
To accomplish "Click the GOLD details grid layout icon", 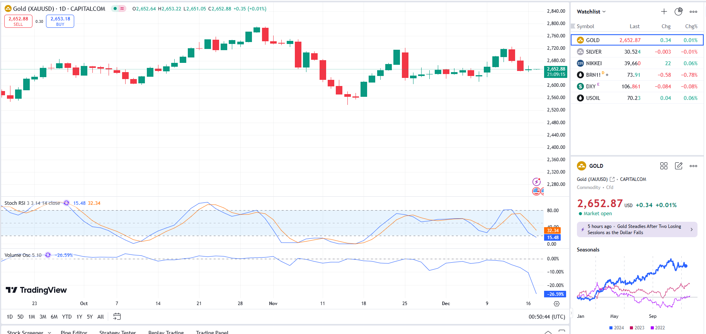I will [664, 166].
